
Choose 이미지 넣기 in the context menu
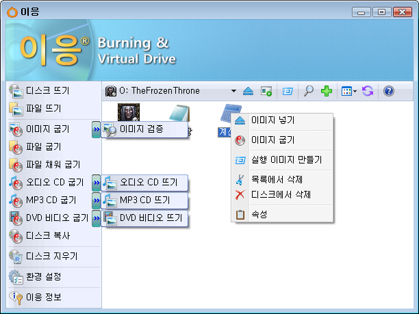(x=282, y=120)
